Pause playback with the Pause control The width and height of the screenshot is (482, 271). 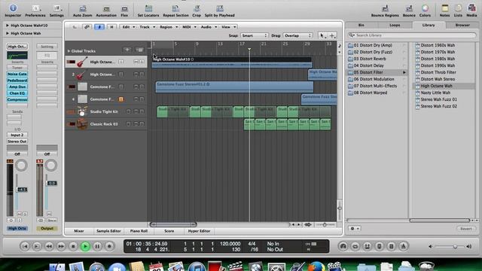(97, 246)
